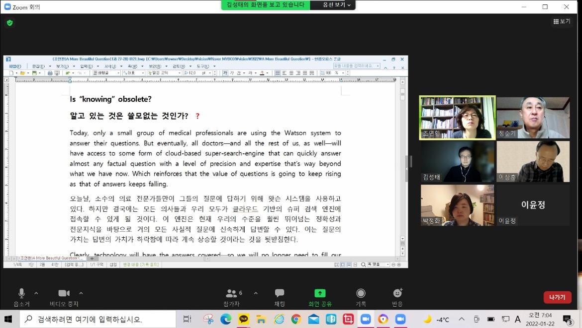Image resolution: width=582 pixels, height=328 pixels.
Task: Open the Reactions (반응) menu
Action: tap(397, 293)
